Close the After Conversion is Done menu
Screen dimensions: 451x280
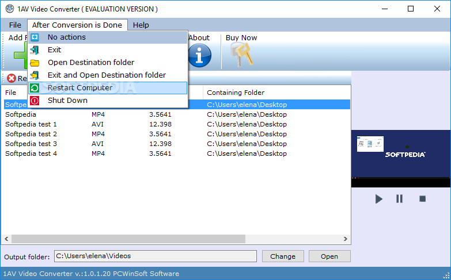77,25
